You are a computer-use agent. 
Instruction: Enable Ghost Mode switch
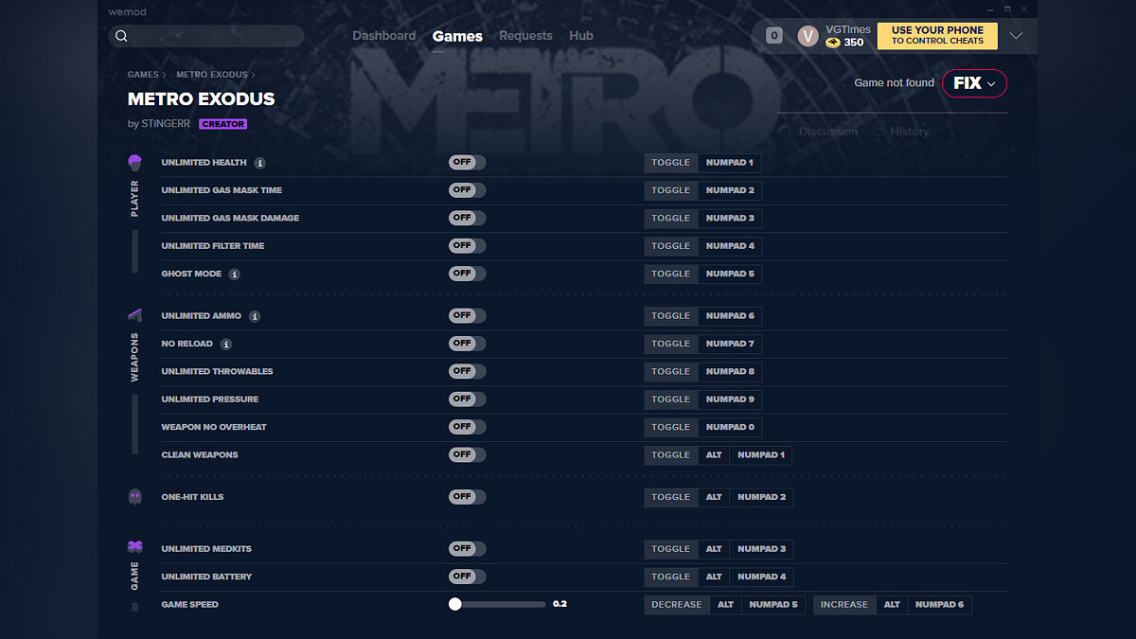tap(468, 274)
